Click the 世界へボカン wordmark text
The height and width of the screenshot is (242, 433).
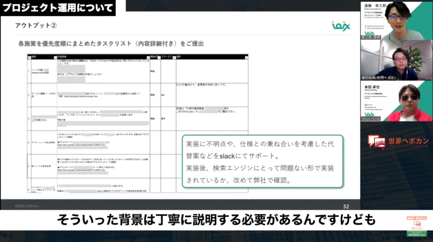coord(408,141)
